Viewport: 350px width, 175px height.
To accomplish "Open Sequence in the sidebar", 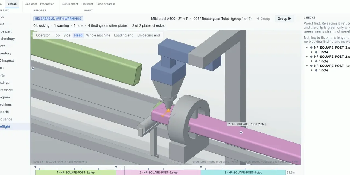I will tap(6, 119).
